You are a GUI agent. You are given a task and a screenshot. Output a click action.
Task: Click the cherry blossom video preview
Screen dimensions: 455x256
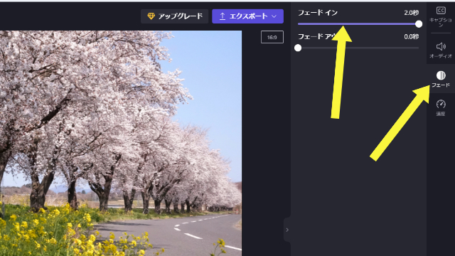click(x=121, y=143)
